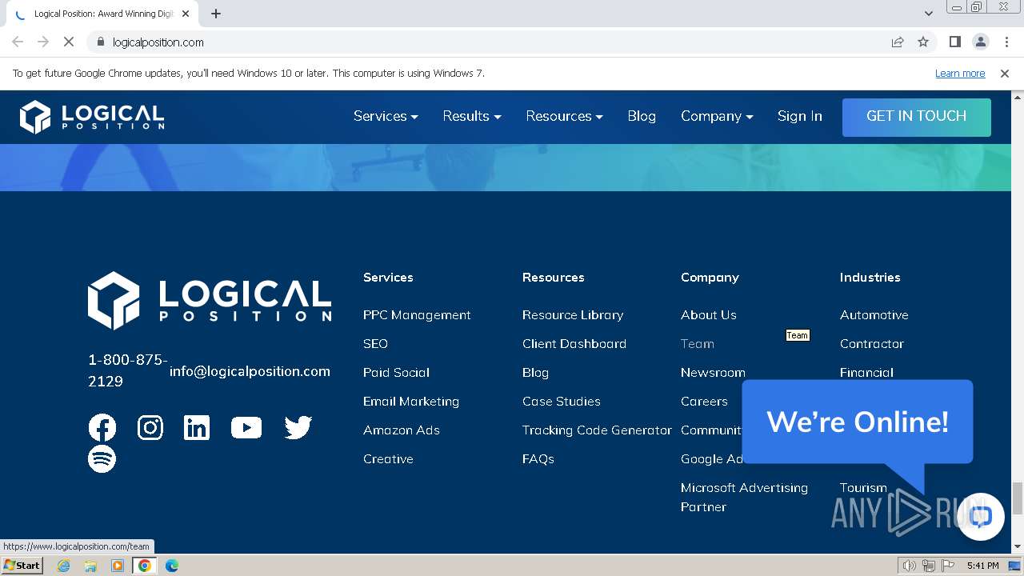Image resolution: width=1024 pixels, height=576 pixels.
Task: Dismiss the Chrome update notification bar
Action: point(1005,74)
